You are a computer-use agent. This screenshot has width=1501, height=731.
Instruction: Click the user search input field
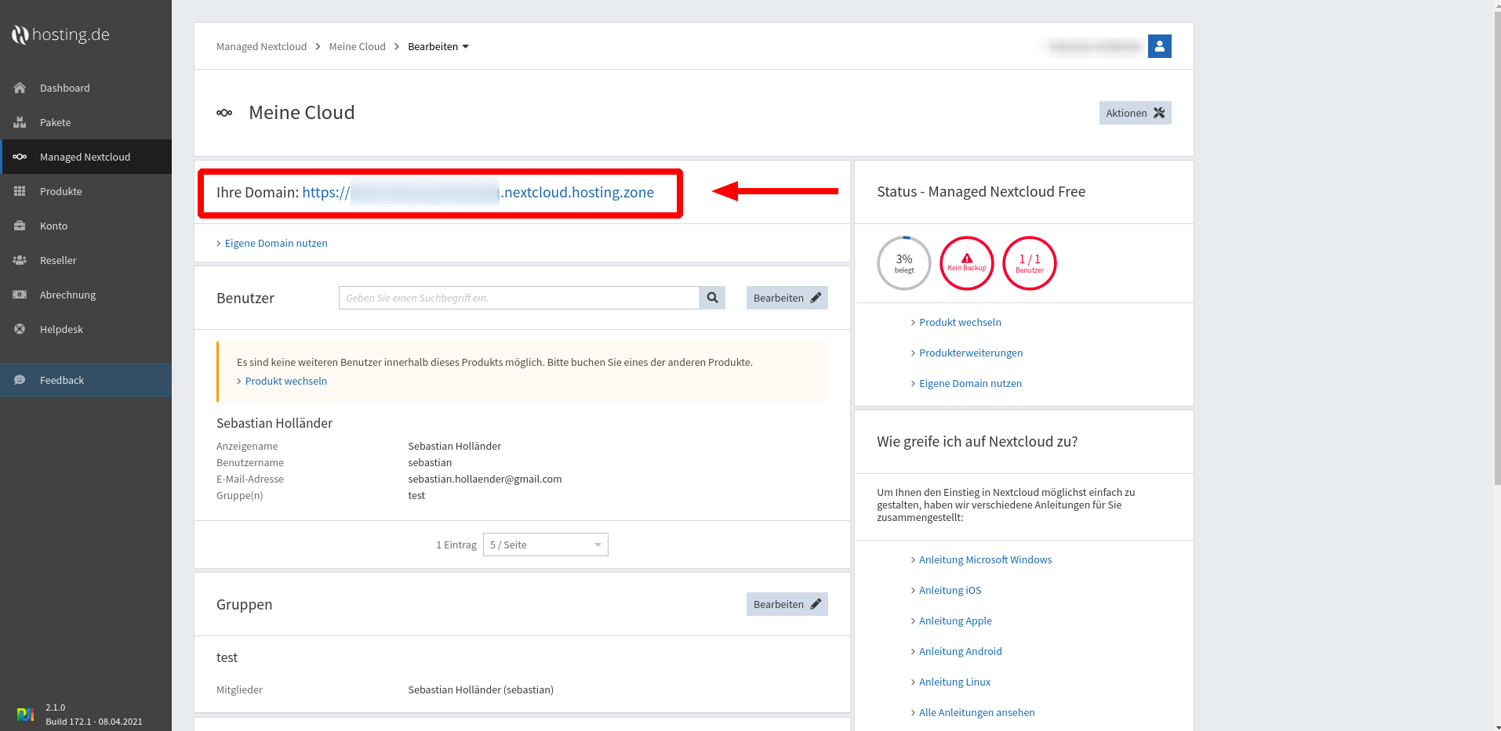[x=519, y=298]
